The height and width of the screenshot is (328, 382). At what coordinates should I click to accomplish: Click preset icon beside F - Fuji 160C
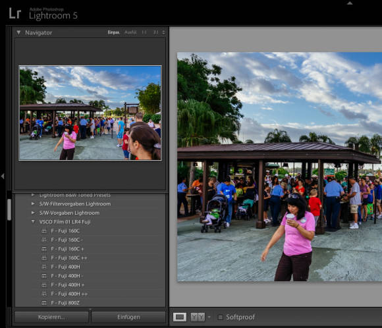44,231
